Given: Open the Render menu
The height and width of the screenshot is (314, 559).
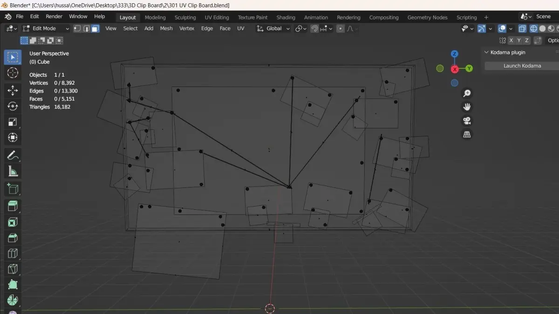Looking at the screenshot, I should (x=54, y=16).
